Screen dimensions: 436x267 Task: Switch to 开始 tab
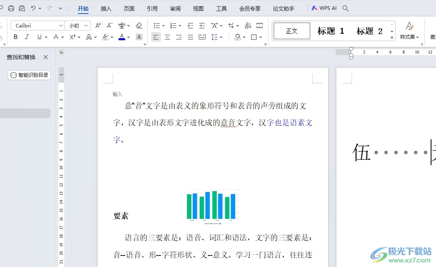pos(83,9)
